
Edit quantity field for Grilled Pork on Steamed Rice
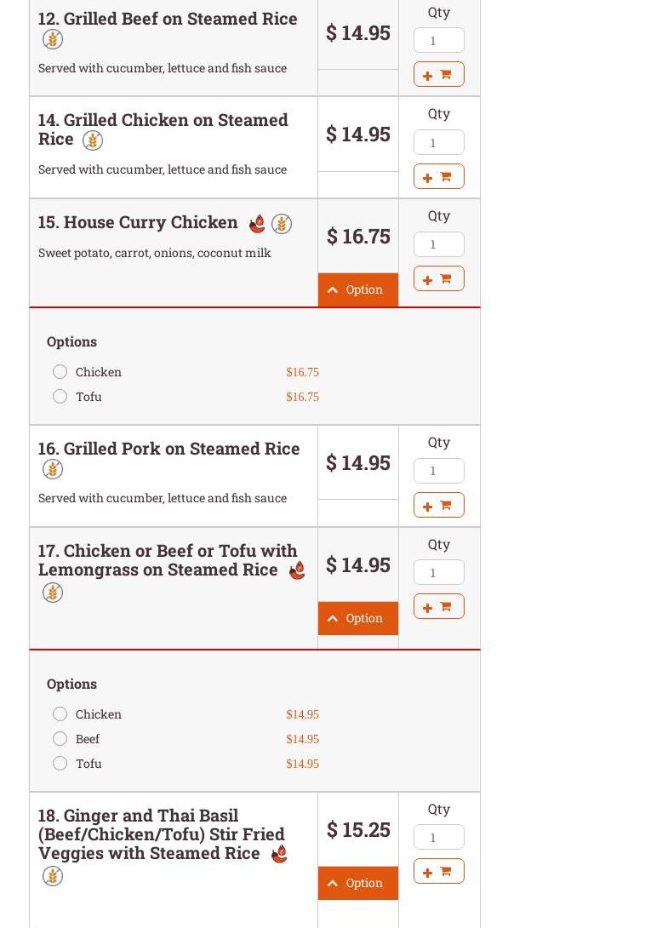[x=438, y=471]
